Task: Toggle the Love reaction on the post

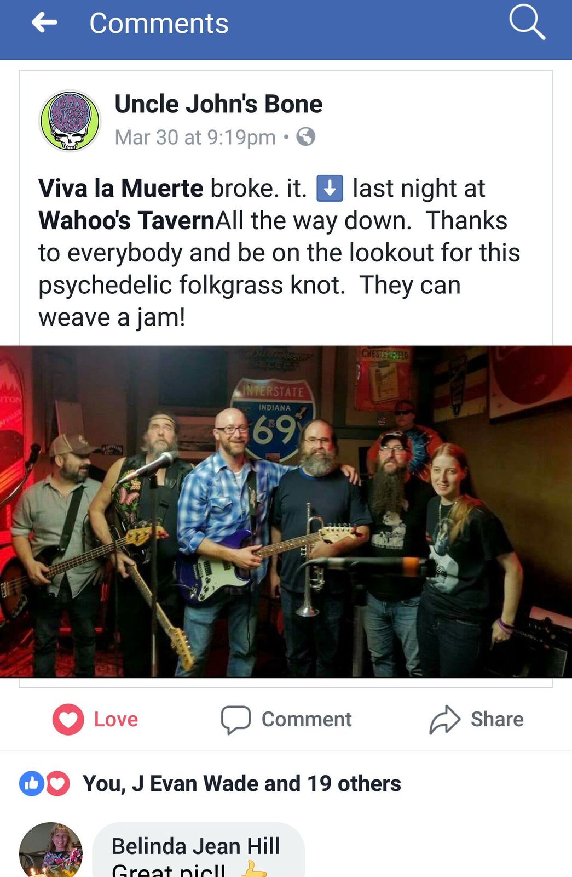Action: [x=96, y=719]
